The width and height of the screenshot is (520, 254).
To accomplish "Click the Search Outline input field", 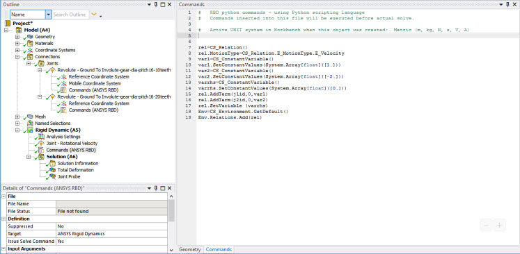I will pos(70,15).
